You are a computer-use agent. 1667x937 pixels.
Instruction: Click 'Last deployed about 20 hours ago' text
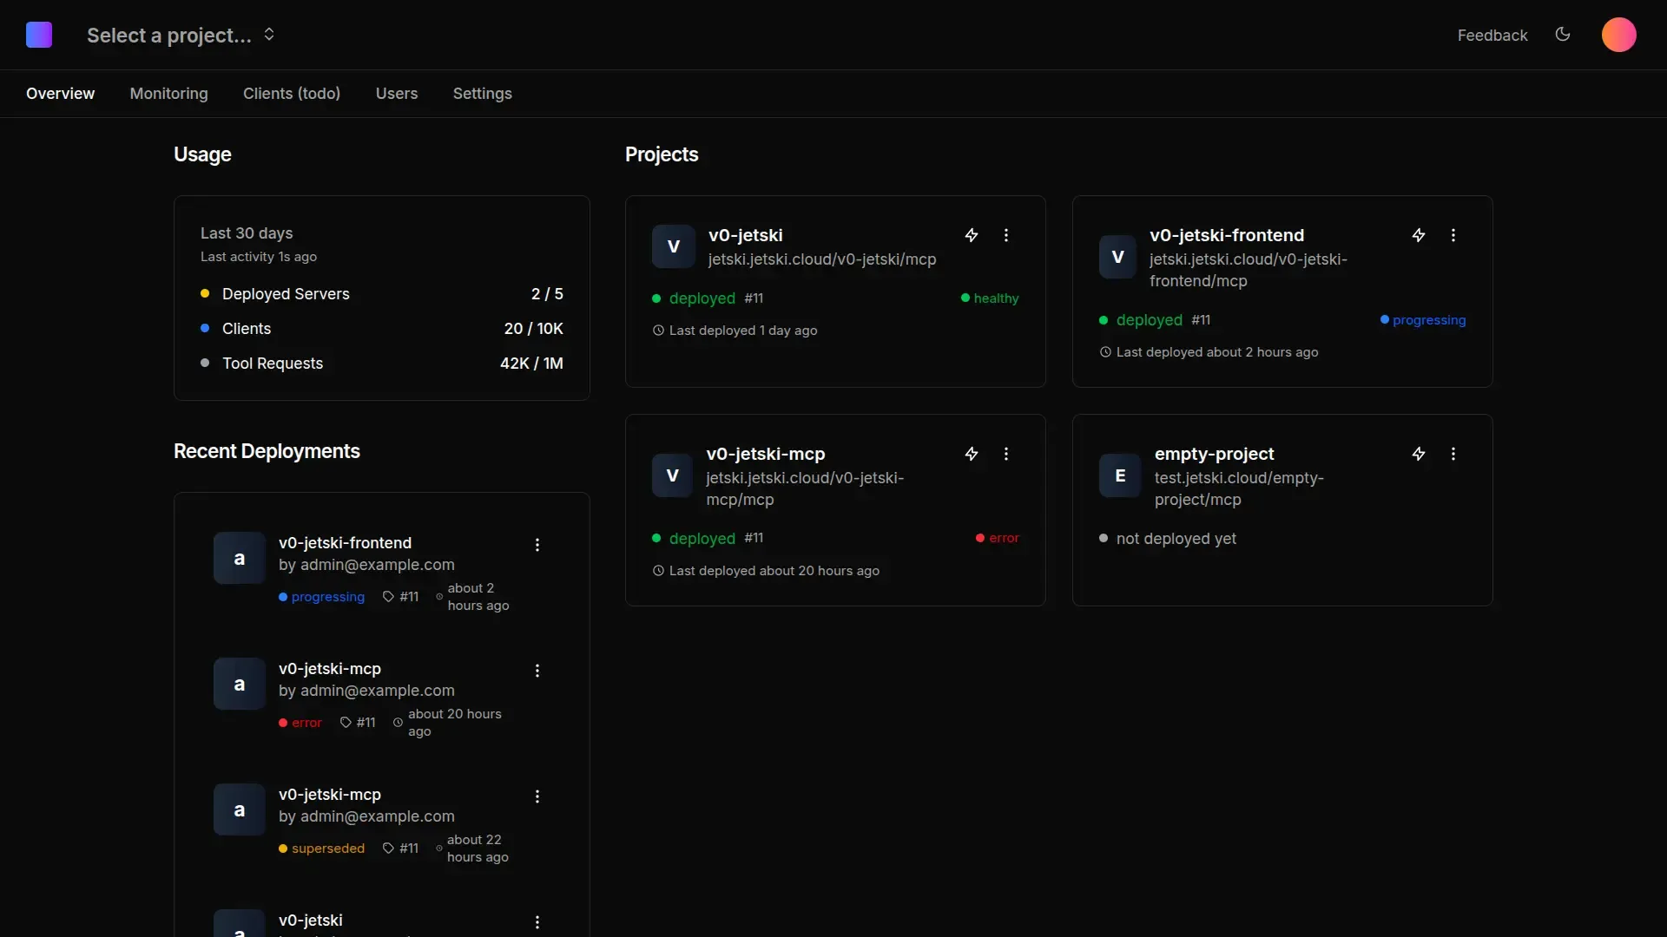pyautogui.click(x=774, y=571)
